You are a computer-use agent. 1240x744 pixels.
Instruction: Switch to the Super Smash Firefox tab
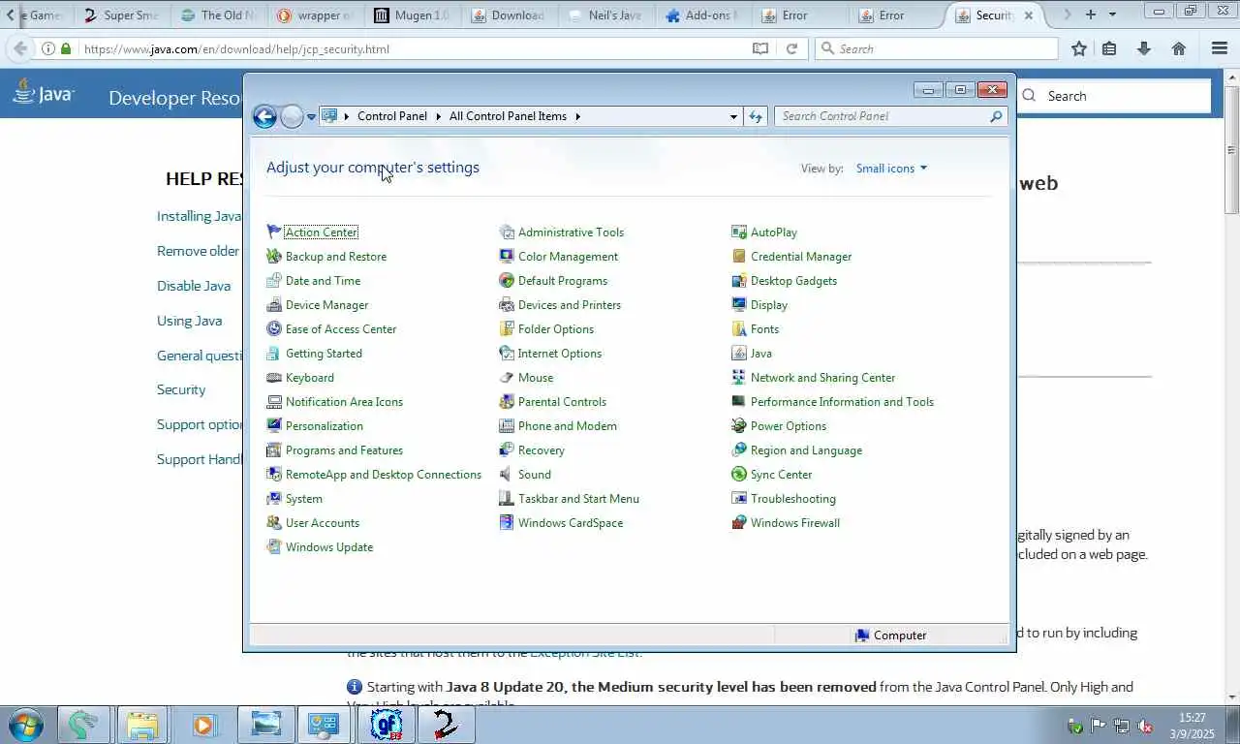[120, 15]
